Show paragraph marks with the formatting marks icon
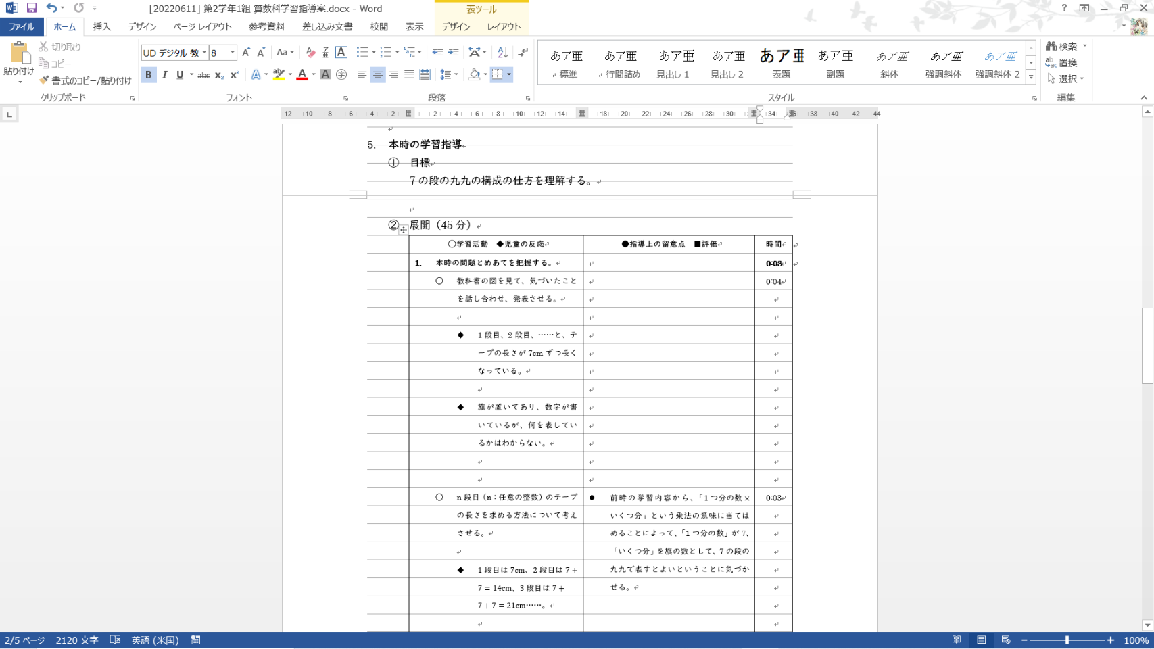 click(x=523, y=52)
